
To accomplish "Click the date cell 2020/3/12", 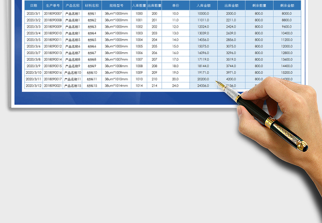I will pyautogui.click(x=33, y=86).
